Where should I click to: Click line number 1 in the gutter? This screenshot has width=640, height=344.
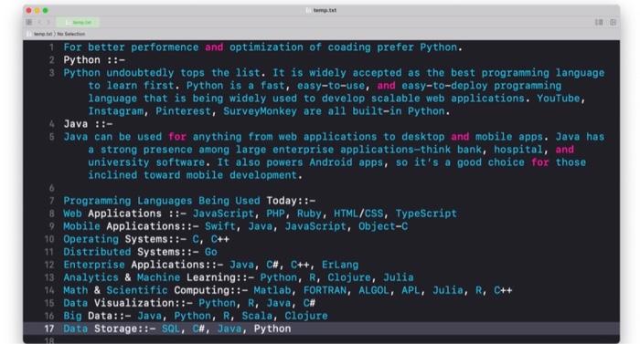click(52, 47)
